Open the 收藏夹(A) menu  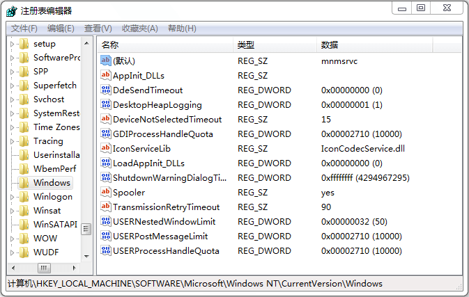pyautogui.click(x=139, y=29)
